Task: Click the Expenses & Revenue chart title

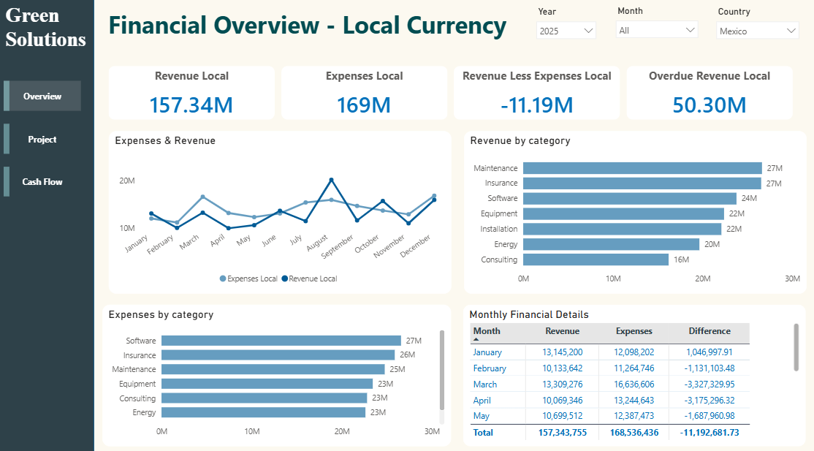Action: [x=165, y=141]
